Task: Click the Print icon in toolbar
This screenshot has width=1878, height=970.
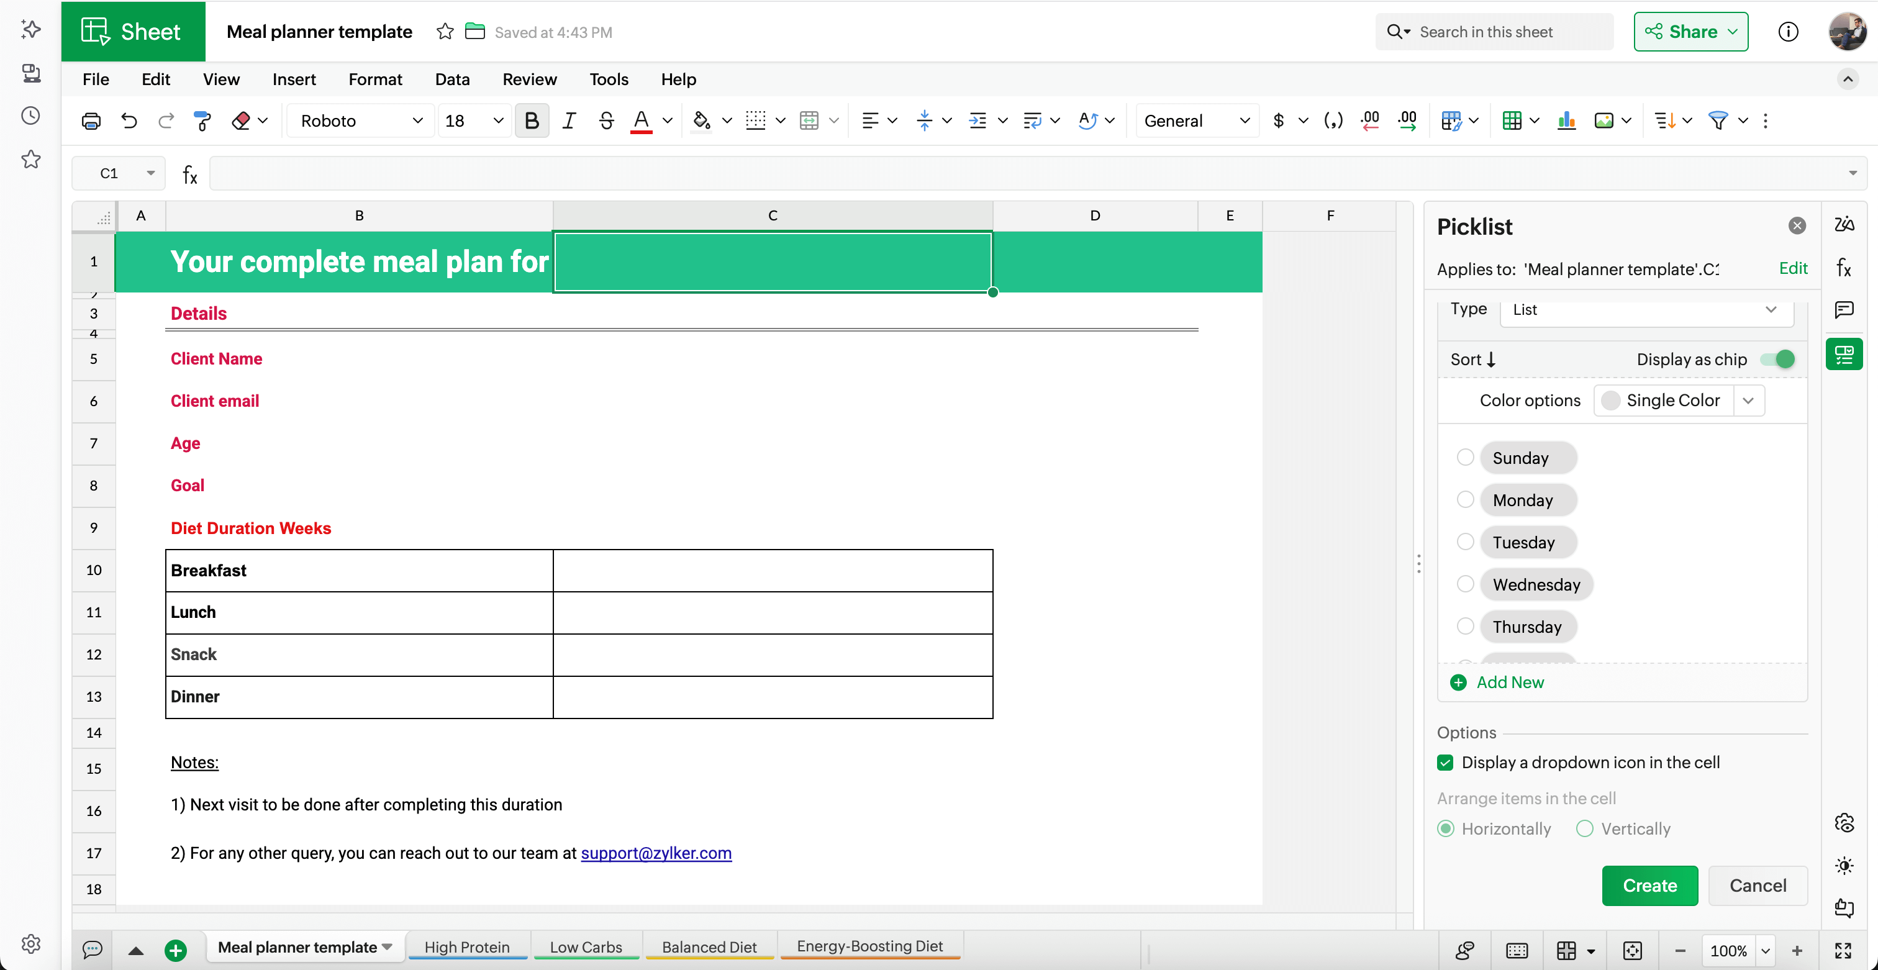Action: [x=91, y=121]
